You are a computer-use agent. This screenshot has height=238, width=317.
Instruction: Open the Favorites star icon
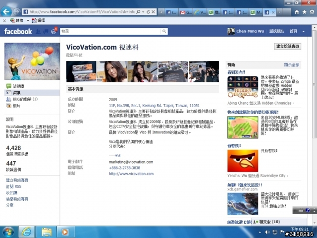tap(305, 12)
